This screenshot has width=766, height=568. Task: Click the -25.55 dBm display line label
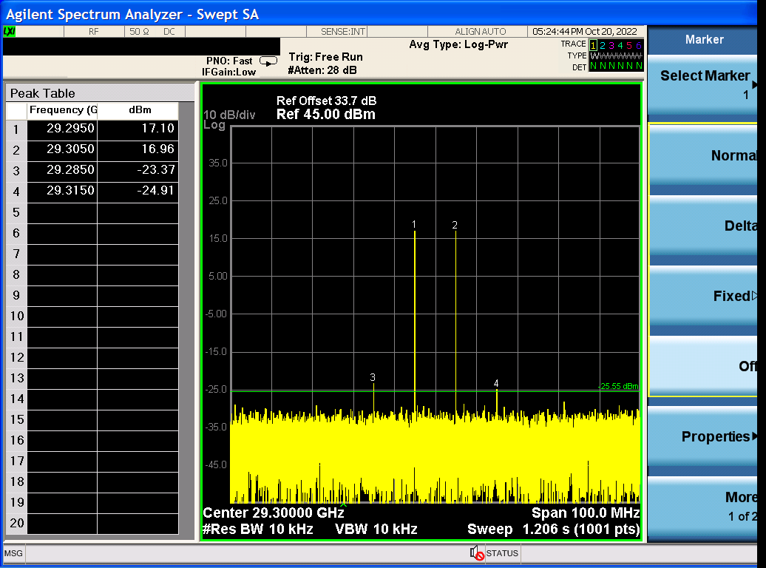[618, 386]
